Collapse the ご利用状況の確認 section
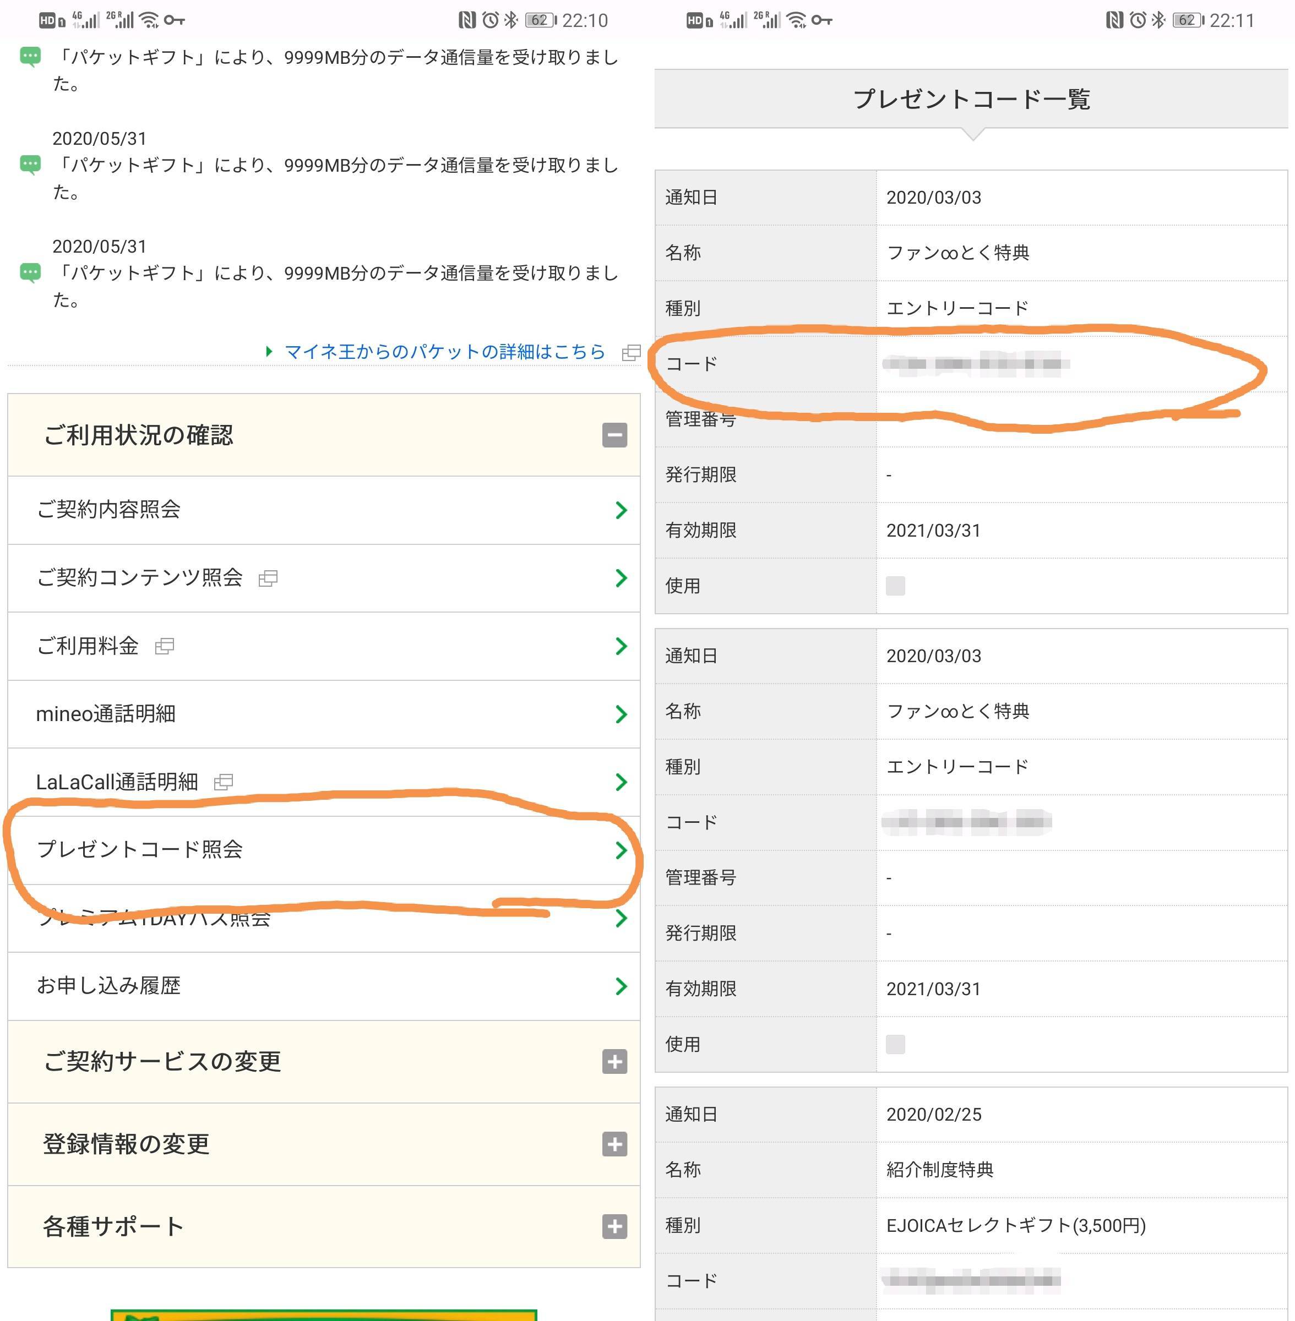The height and width of the screenshot is (1321, 1295). tap(614, 435)
